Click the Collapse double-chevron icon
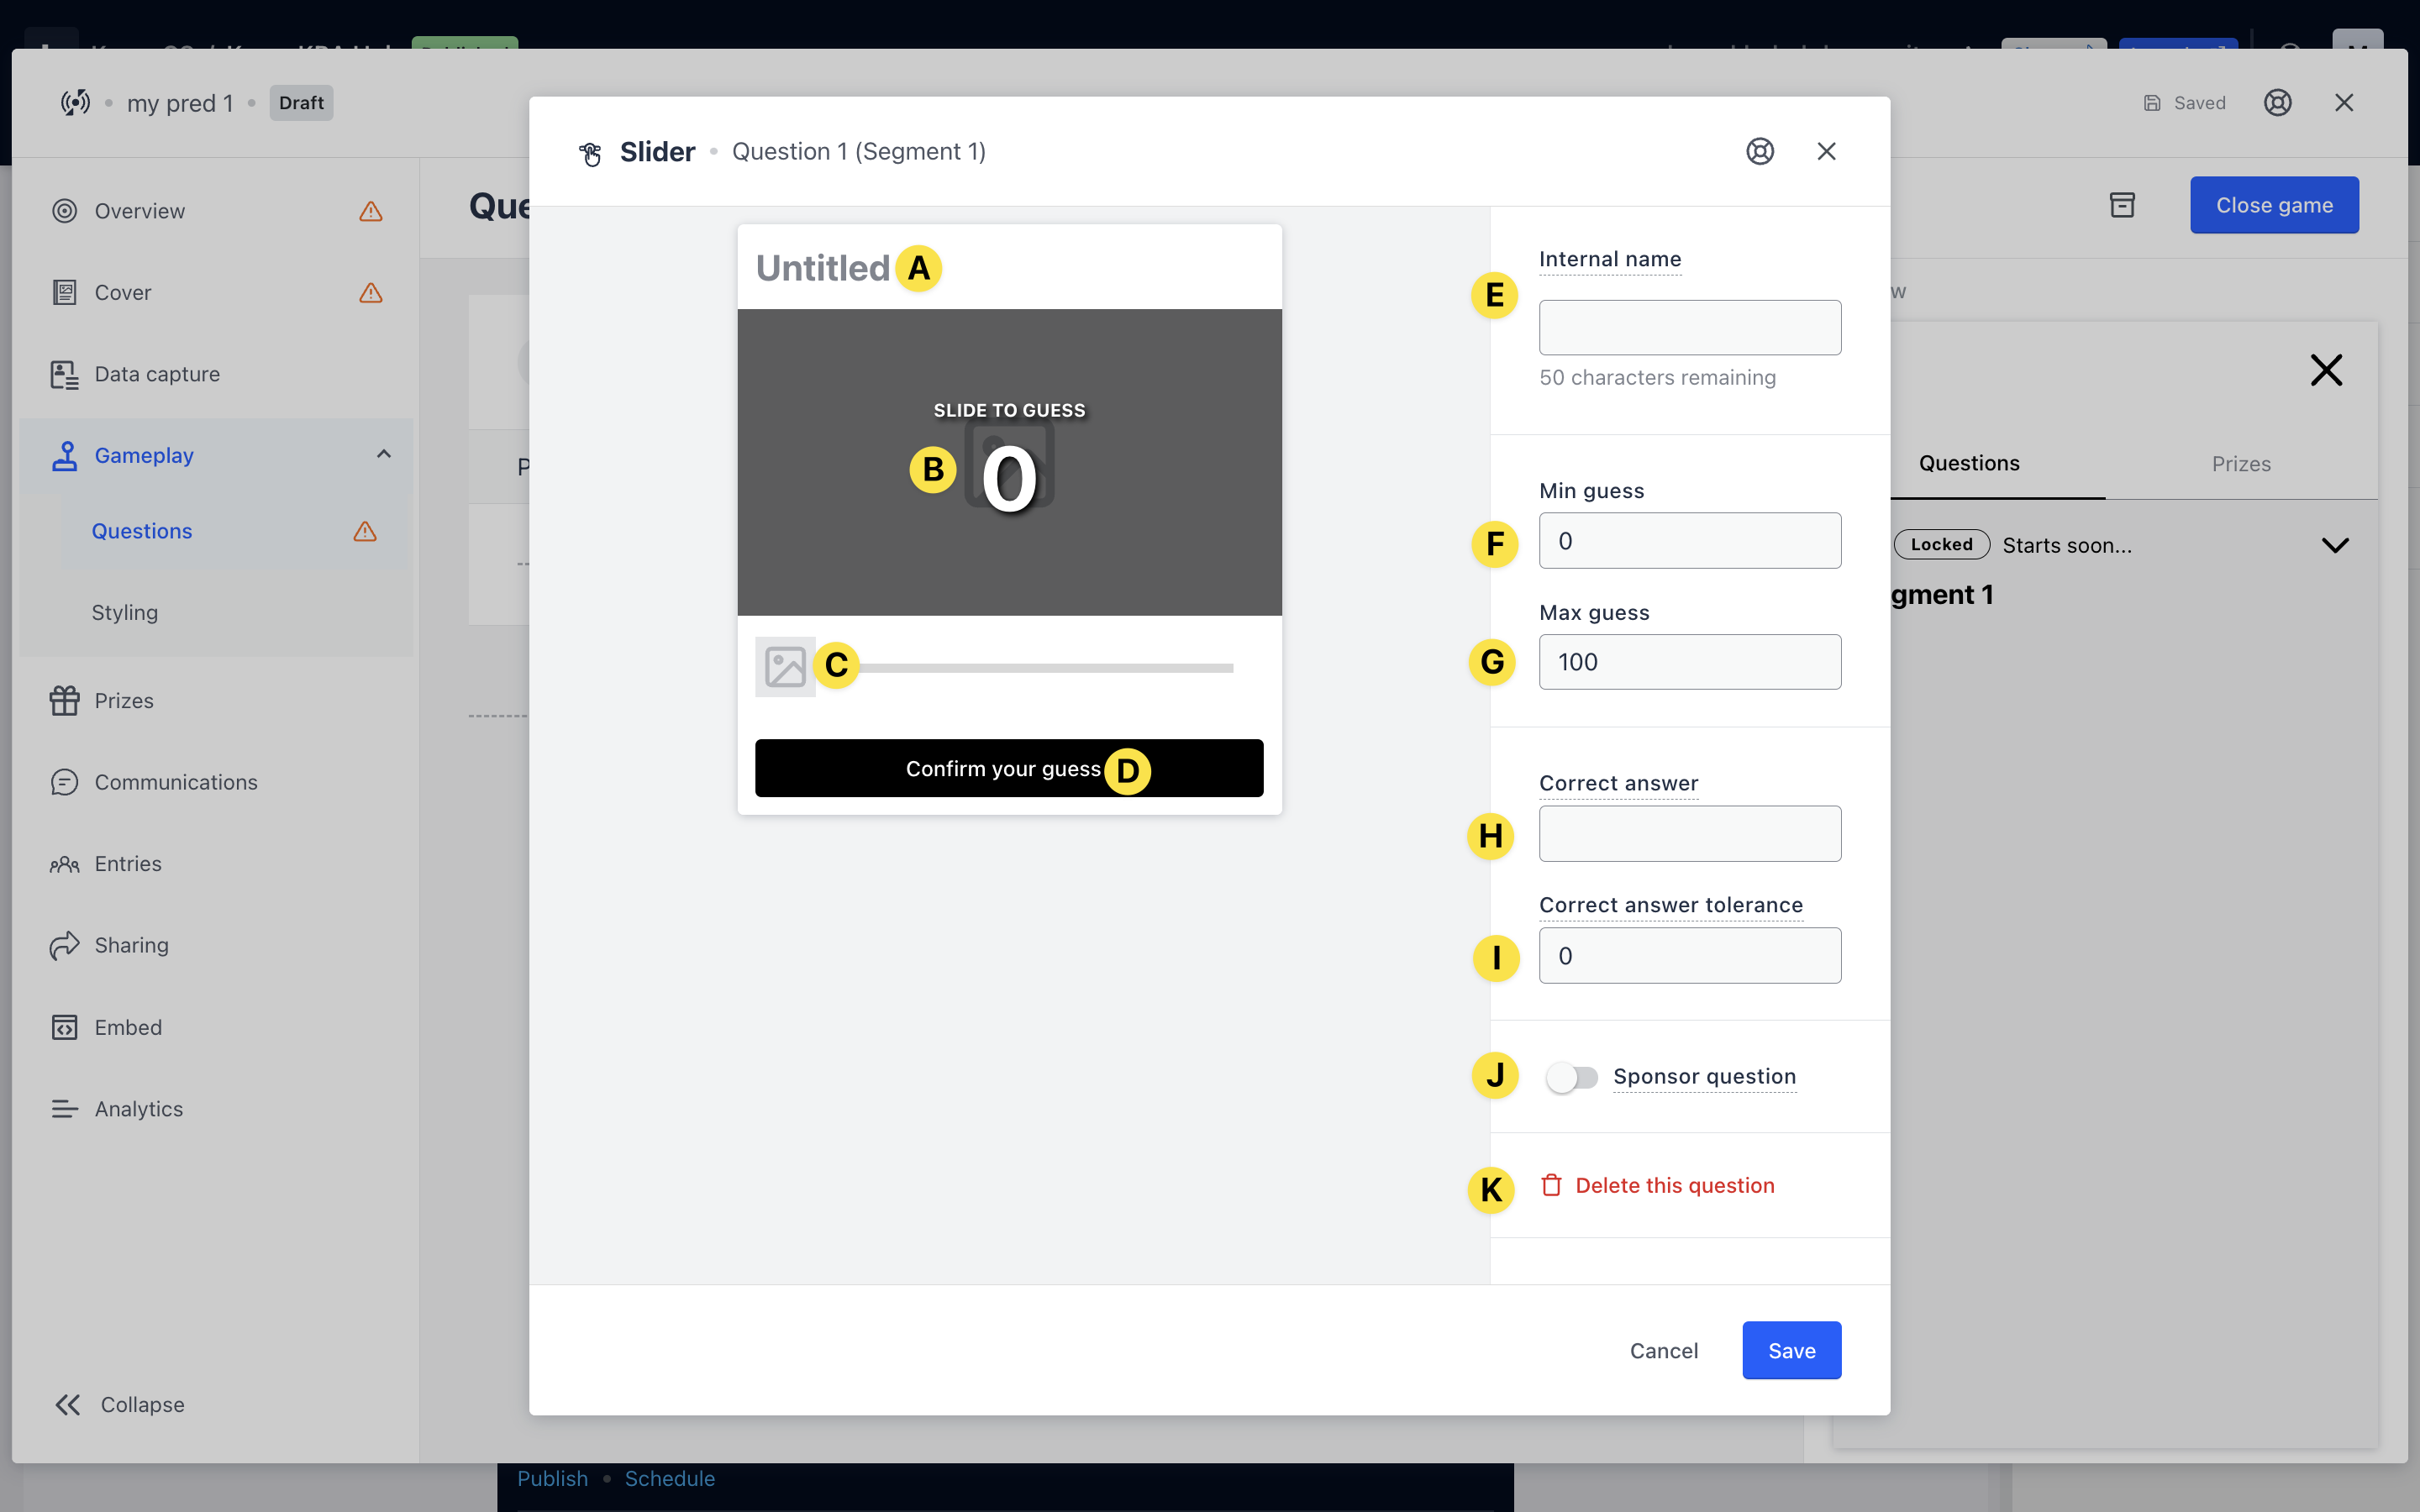This screenshot has height=1512, width=2420. (67, 1405)
